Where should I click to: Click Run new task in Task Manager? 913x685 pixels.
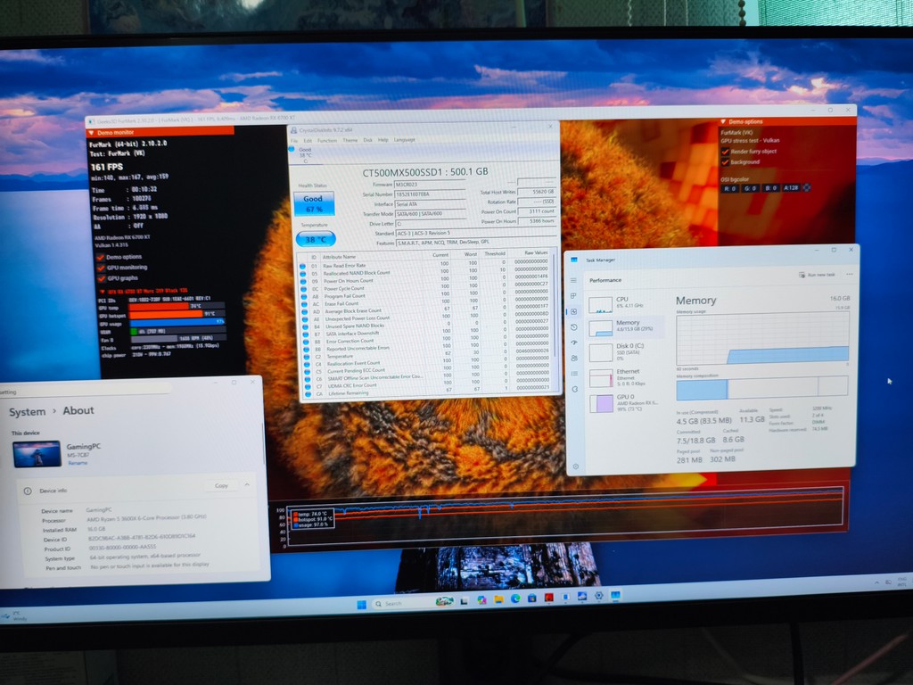[x=818, y=275]
